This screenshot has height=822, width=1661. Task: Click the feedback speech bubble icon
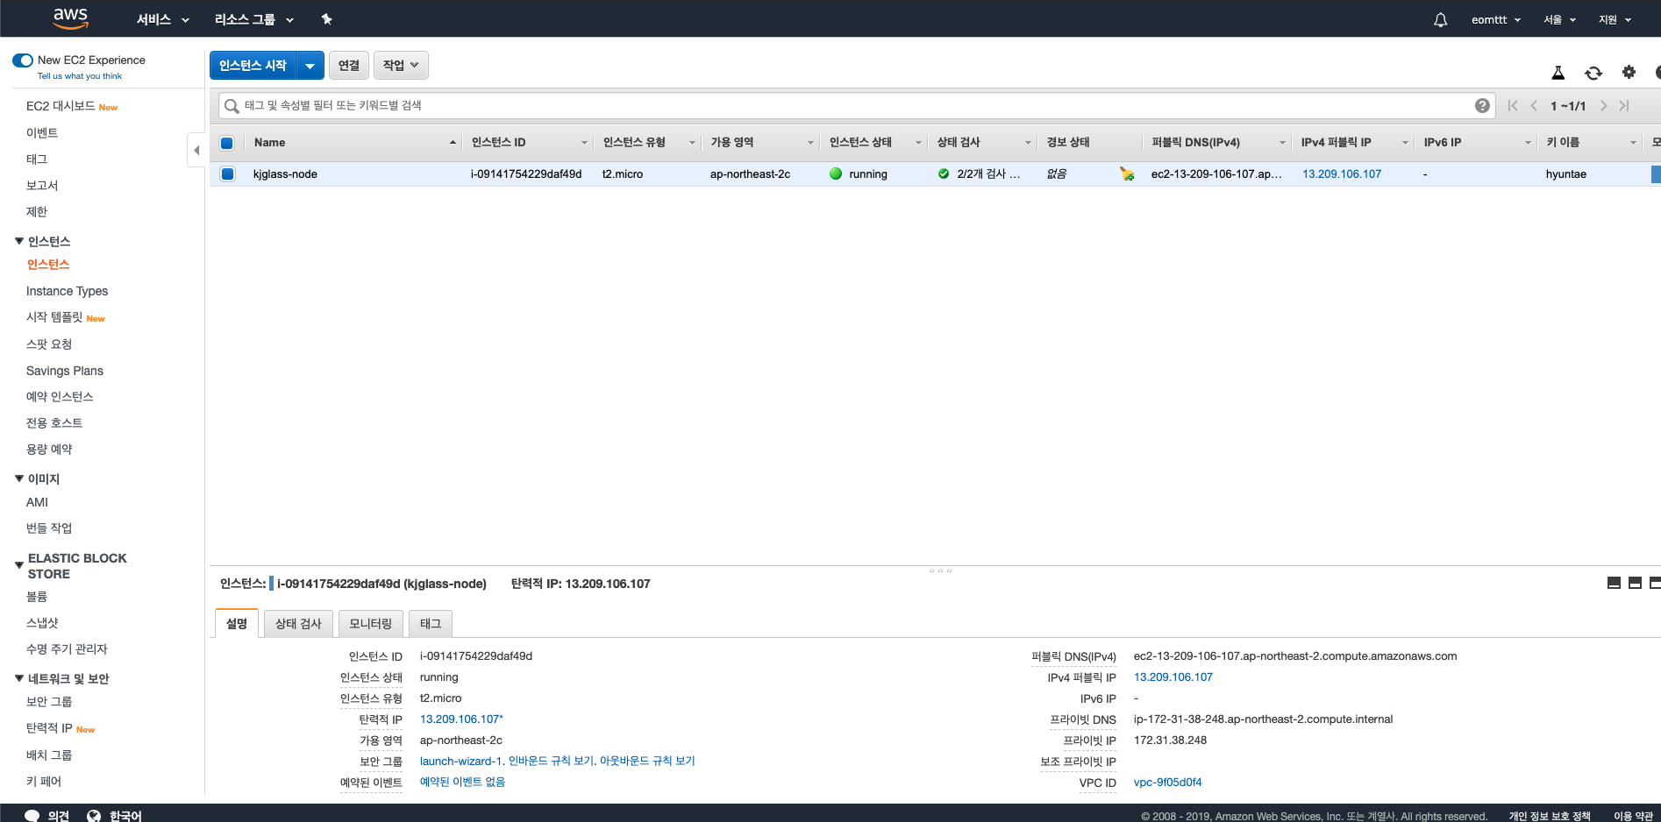click(x=32, y=815)
